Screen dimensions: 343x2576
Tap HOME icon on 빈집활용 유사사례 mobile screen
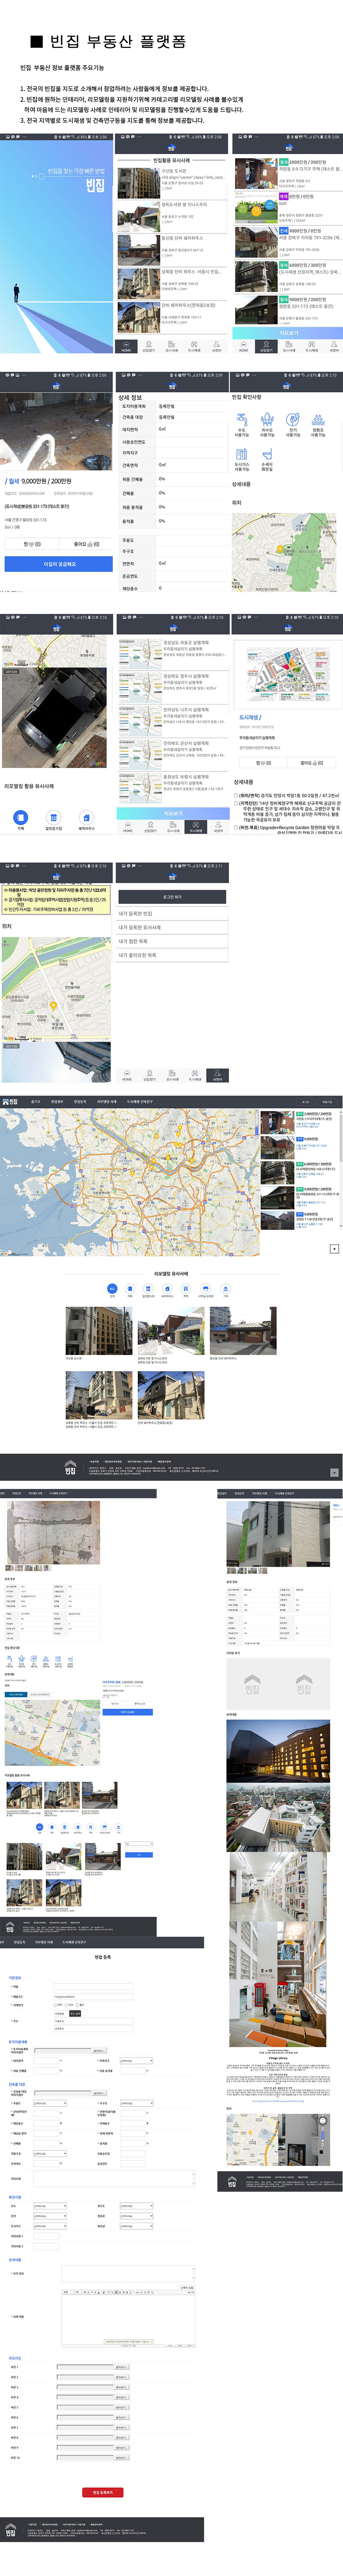pos(126,347)
